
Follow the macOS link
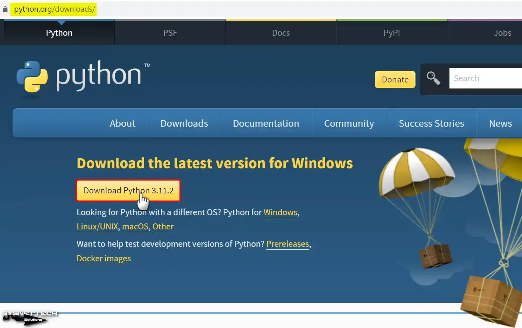click(135, 227)
